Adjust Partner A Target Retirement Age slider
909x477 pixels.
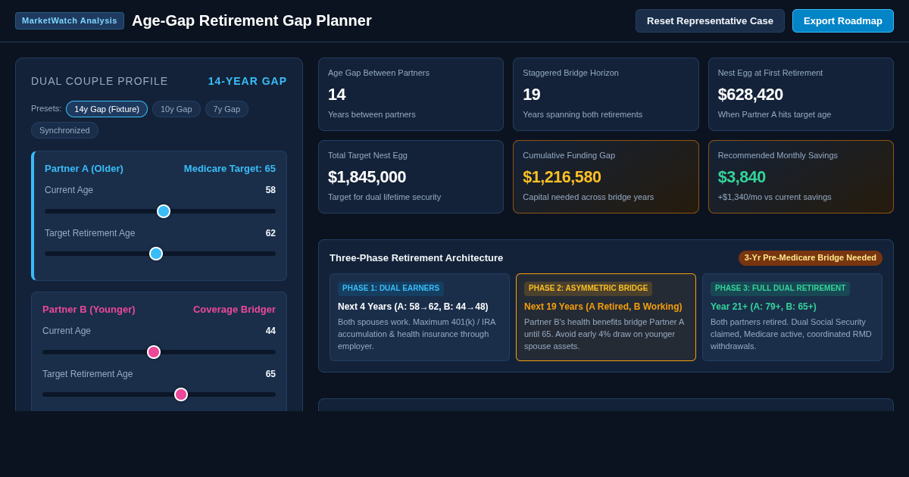160,254
